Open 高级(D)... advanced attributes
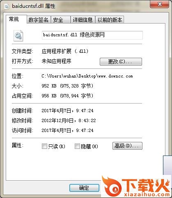Screen dimensions: 172x198 click(x=127, y=146)
